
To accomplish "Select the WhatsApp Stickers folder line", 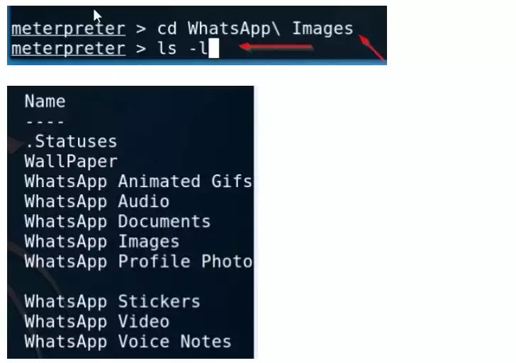I will click(112, 302).
